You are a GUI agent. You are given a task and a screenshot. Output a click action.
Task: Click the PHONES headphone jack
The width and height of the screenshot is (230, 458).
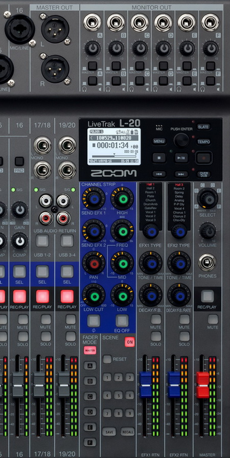pyautogui.click(x=208, y=262)
